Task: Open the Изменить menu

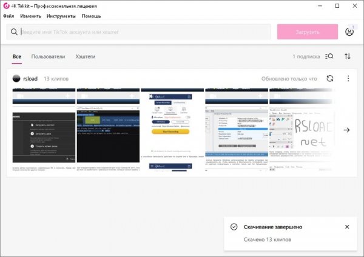Action: (x=31, y=16)
